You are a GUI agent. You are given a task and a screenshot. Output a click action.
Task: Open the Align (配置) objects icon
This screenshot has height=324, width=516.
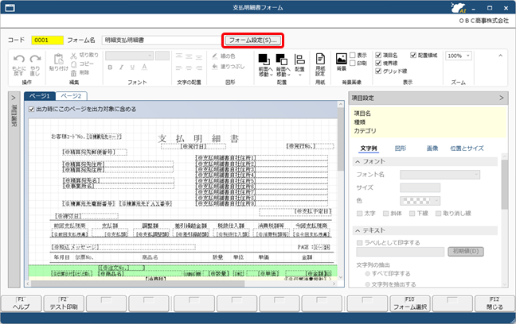click(299, 60)
